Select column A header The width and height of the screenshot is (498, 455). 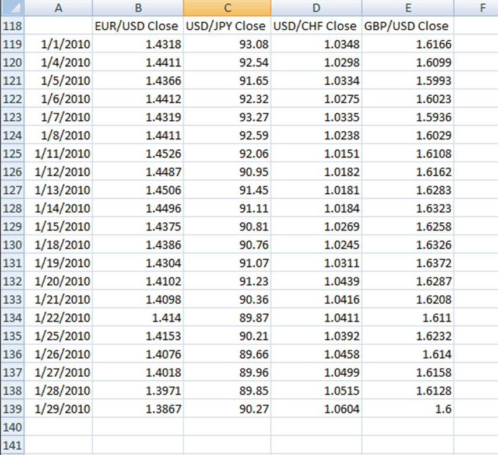58,8
